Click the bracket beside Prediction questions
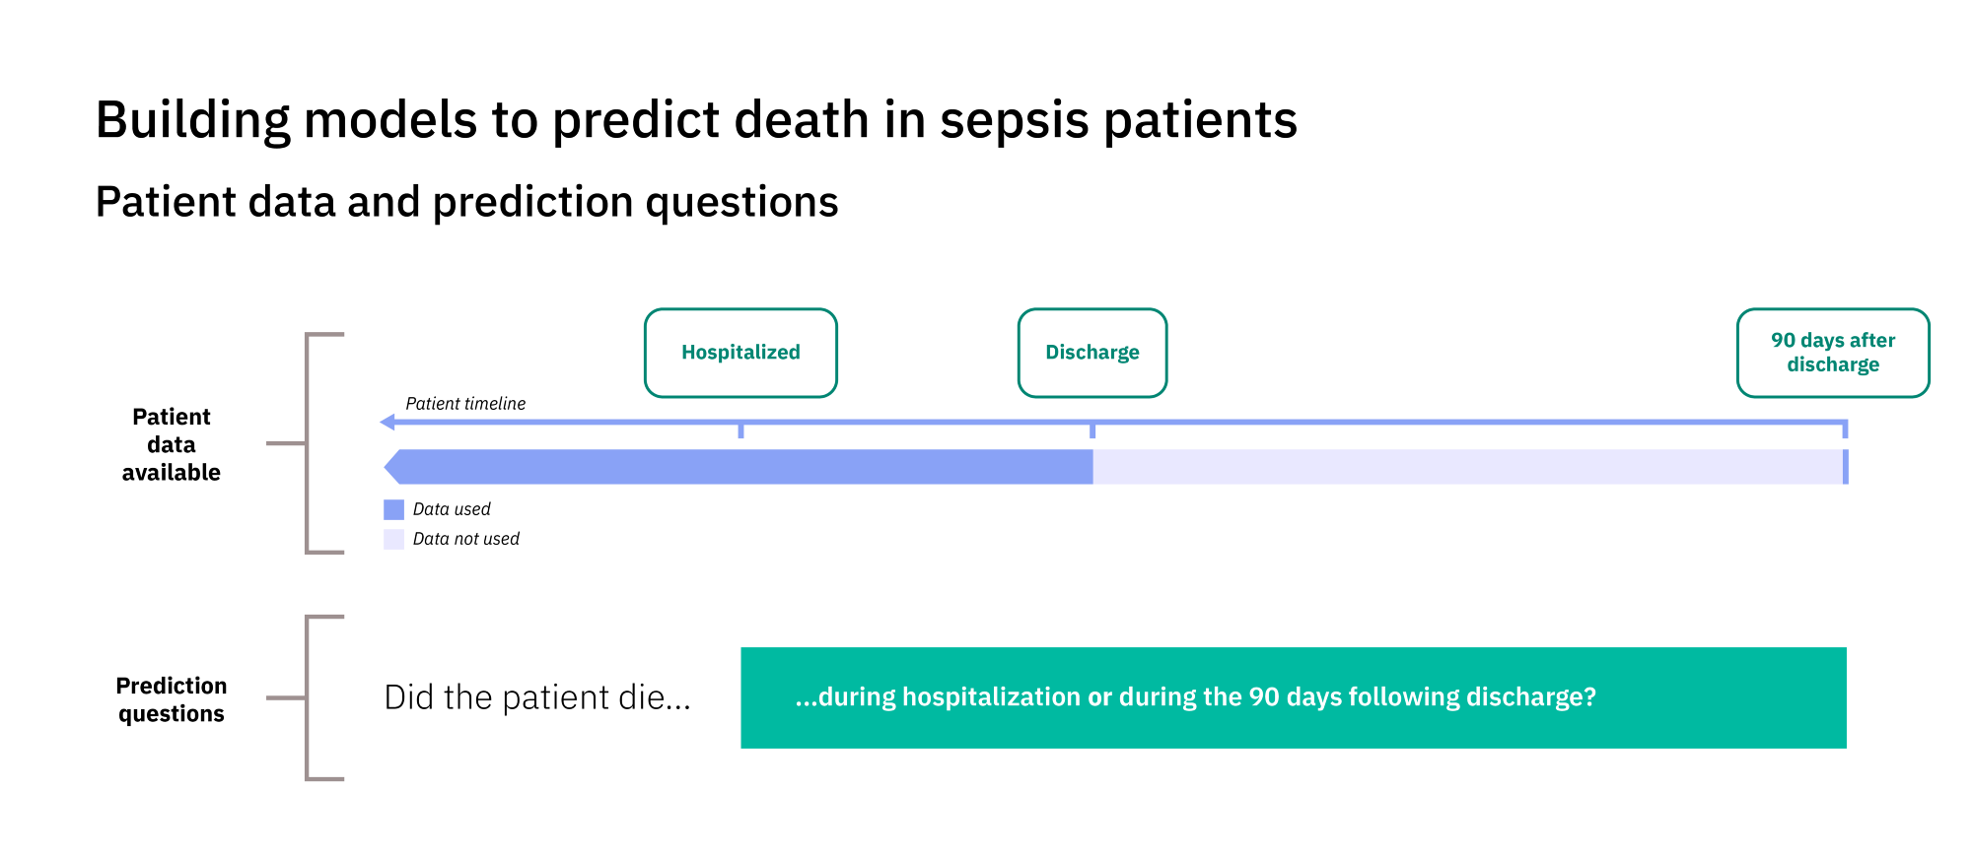This screenshot has height=858, width=1972. click(x=308, y=697)
